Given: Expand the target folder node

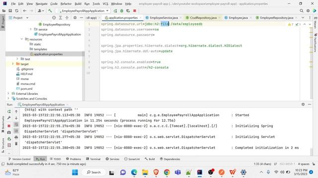Looking at the screenshot, I should point(13,64).
